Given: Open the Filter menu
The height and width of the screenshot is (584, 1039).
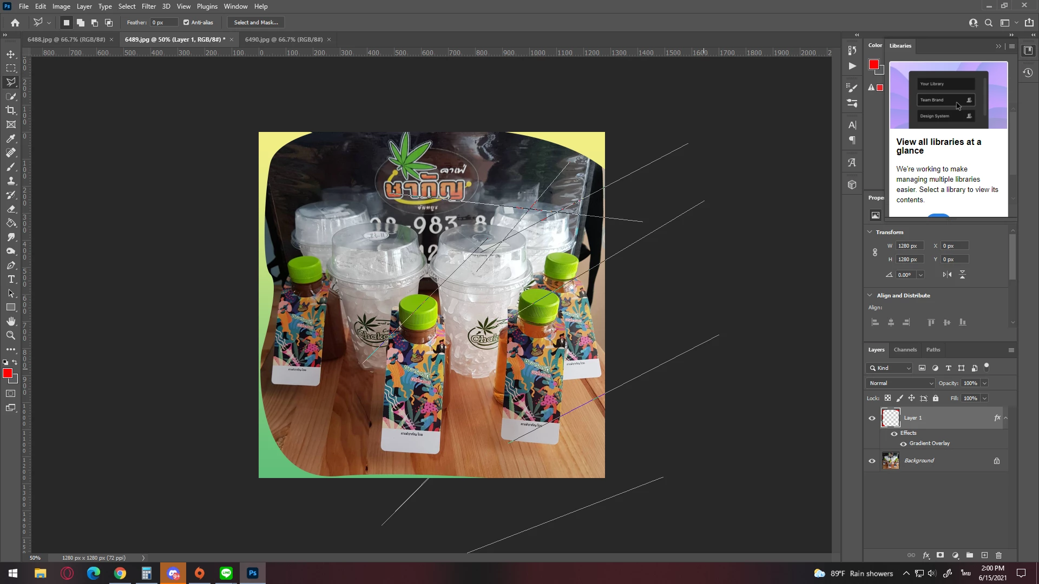Looking at the screenshot, I should [148, 6].
